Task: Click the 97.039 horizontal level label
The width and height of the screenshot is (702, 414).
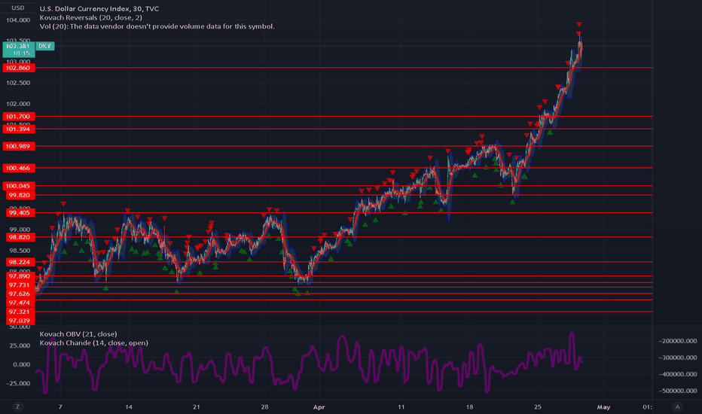Action: [20, 321]
